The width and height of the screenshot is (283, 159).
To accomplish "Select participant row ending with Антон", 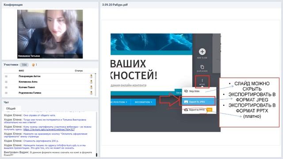I will point(49,76).
